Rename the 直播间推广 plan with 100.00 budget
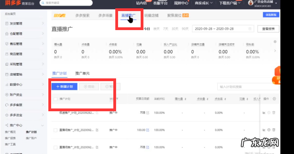Image resolution: width=294 pixels, height=154 pixels. [x=97, y=130]
